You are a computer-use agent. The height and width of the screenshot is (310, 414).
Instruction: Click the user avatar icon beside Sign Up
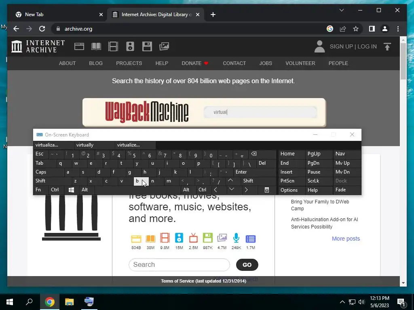click(319, 46)
